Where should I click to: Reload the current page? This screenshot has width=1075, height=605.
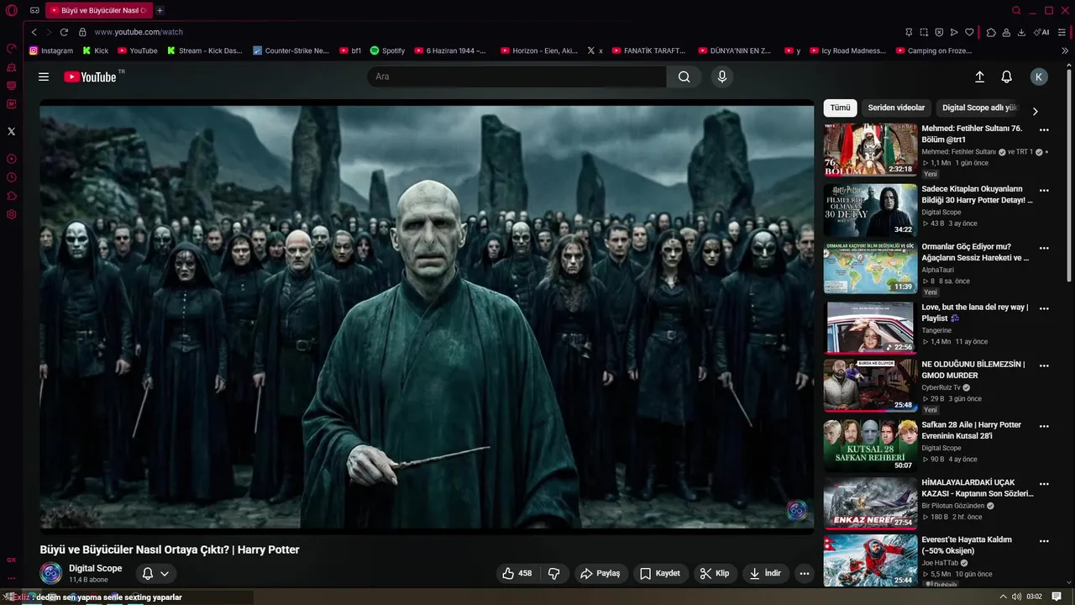[x=64, y=32]
